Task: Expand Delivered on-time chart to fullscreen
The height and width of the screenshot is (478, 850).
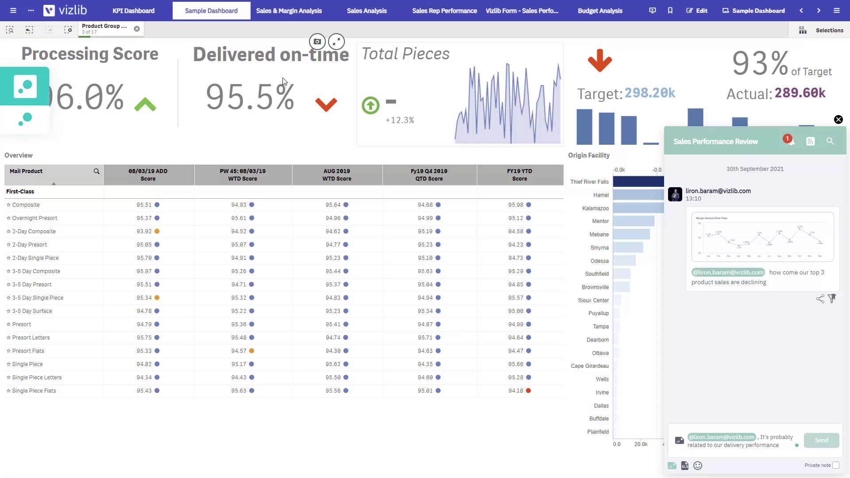Action: (x=336, y=42)
